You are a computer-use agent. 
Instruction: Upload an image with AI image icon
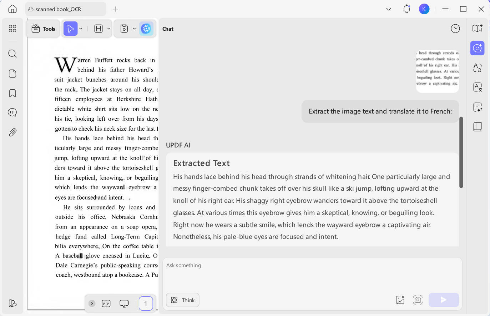point(400,300)
